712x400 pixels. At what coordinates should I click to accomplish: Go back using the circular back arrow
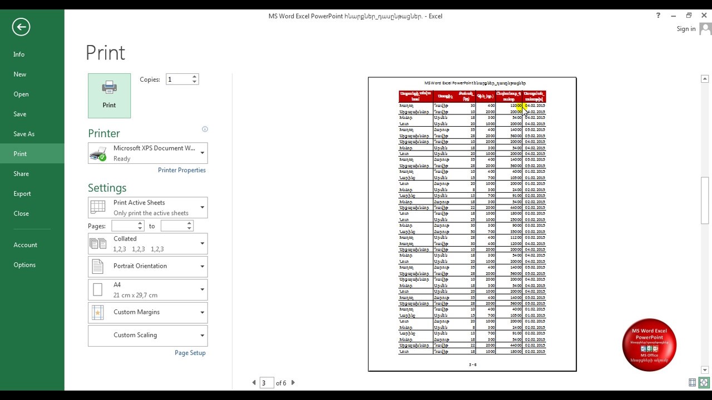click(21, 27)
